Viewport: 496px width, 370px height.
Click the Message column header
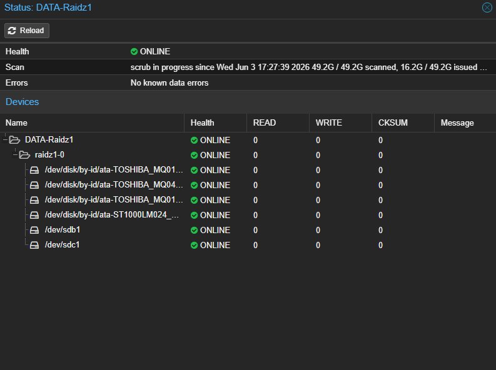coord(465,122)
